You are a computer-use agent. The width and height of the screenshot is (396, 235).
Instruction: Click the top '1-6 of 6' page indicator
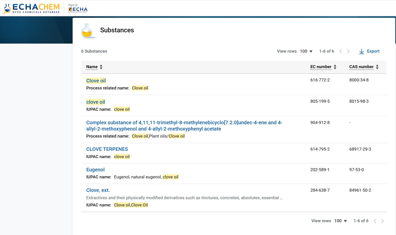click(x=327, y=51)
